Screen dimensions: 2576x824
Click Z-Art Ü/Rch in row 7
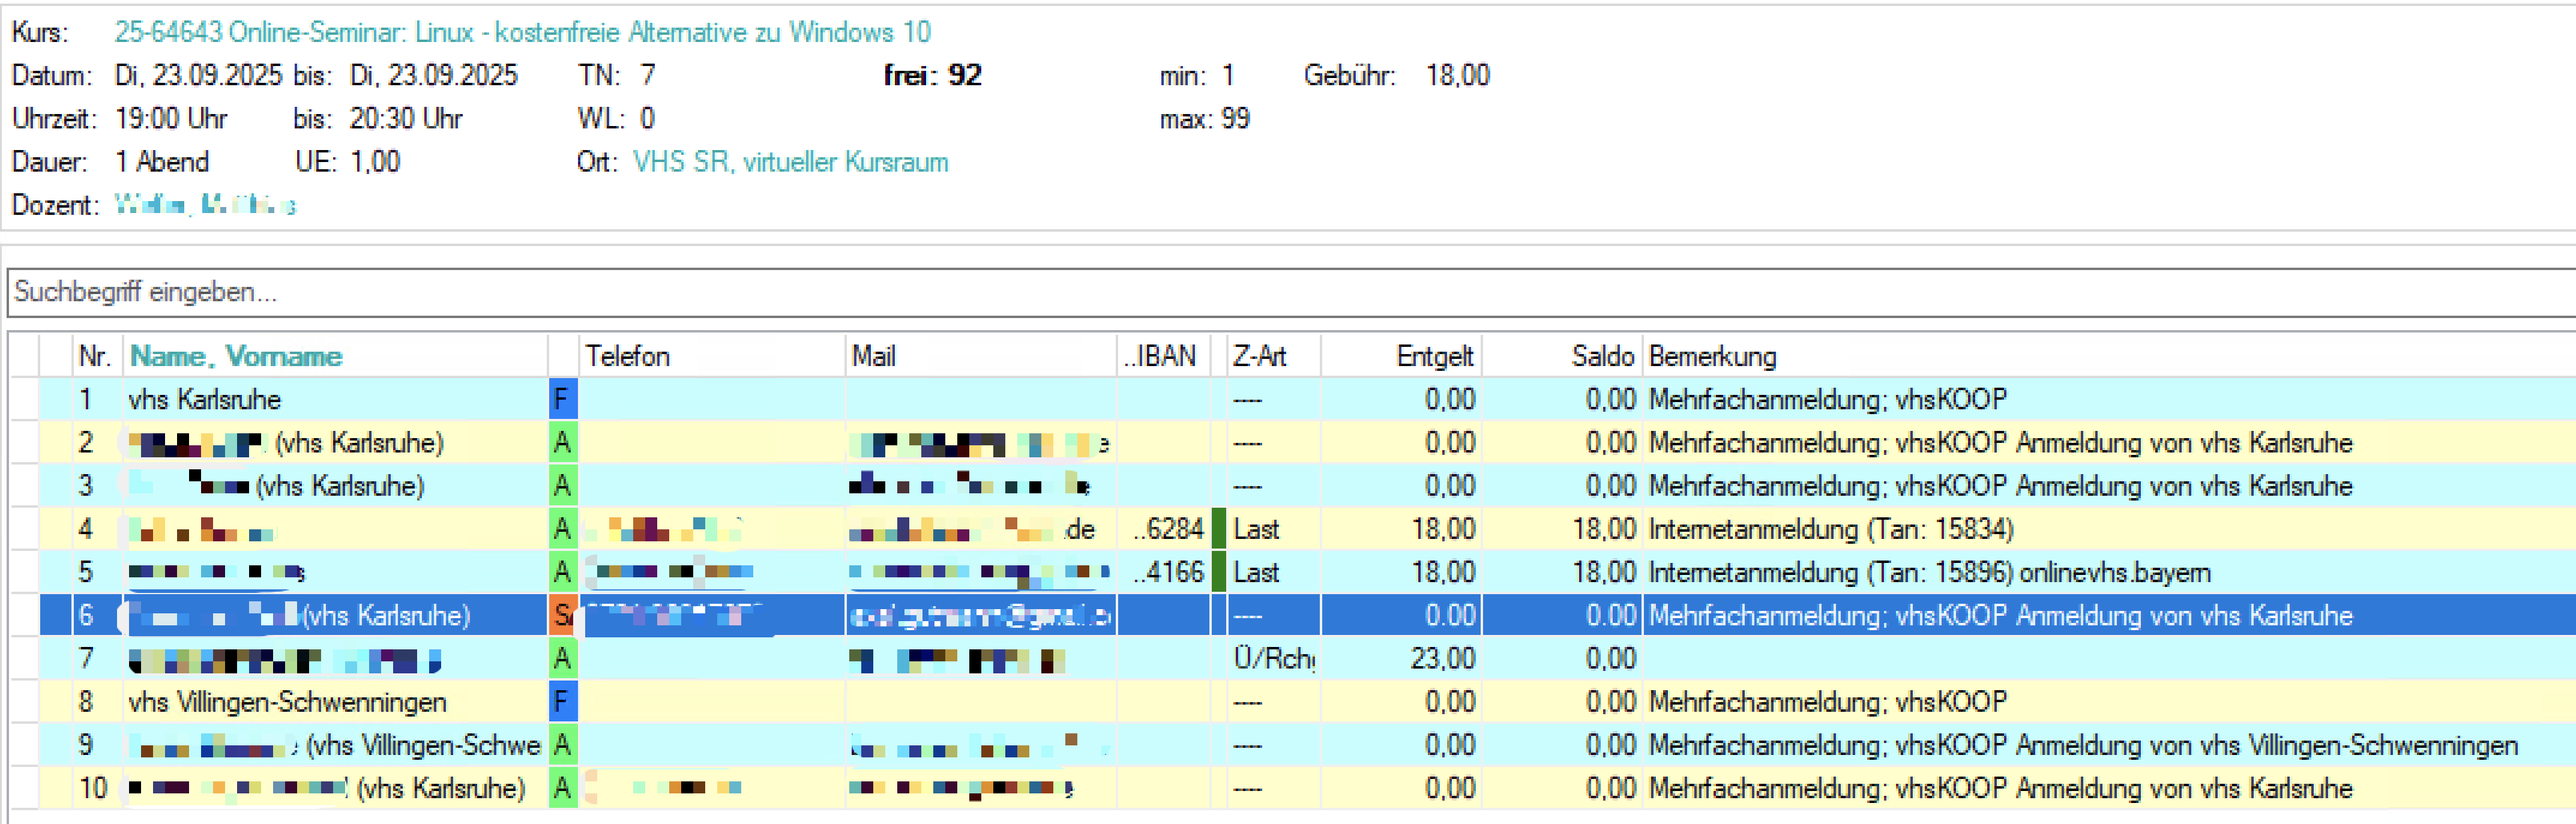1274,658
